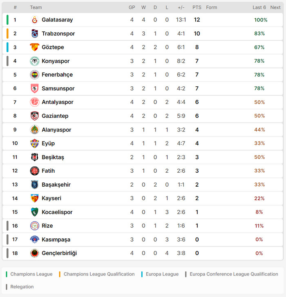This screenshot has height=297, width=286.
Task: Open the Başakşehir blue badge
Action: [35, 185]
